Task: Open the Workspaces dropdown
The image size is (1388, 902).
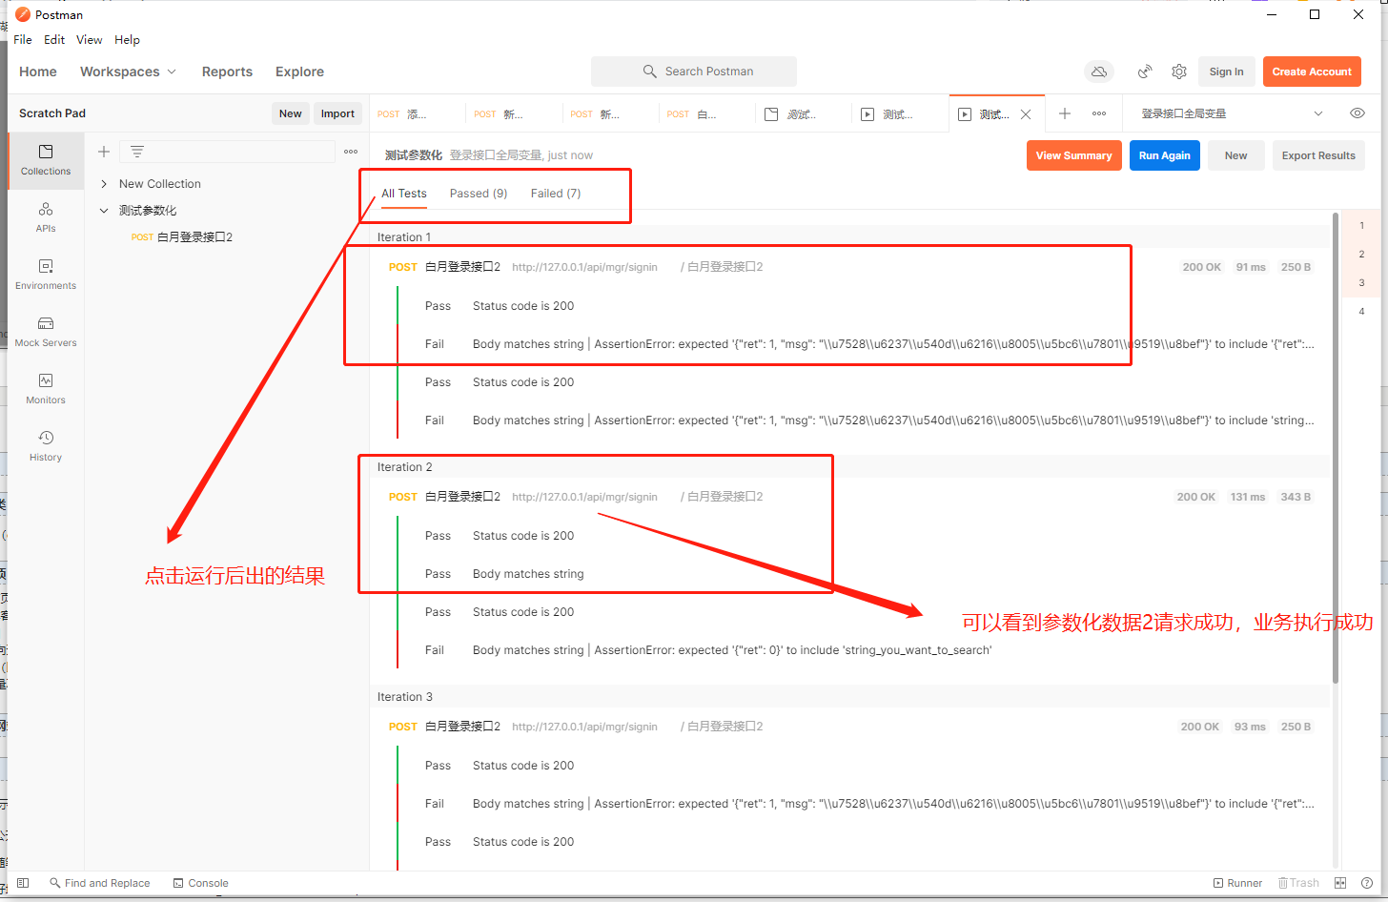Action: [x=128, y=72]
